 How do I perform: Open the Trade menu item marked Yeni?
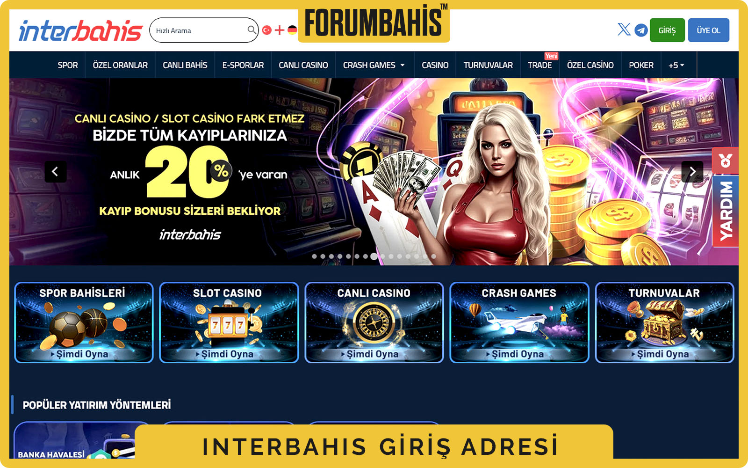(x=539, y=65)
